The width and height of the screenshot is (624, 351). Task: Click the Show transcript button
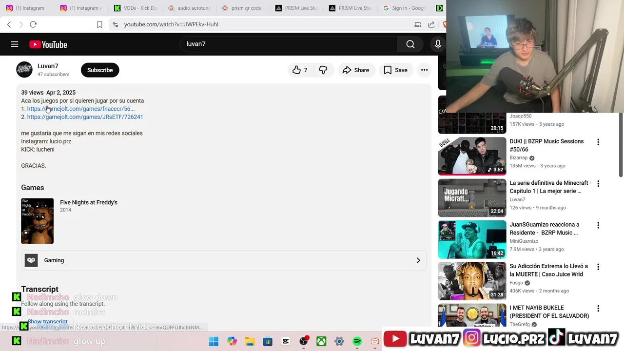pyautogui.click(x=47, y=322)
